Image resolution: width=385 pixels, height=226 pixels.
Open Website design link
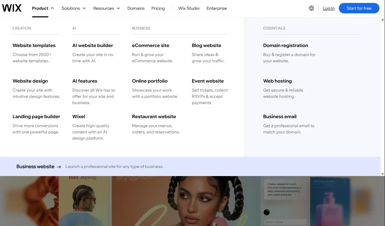click(30, 81)
